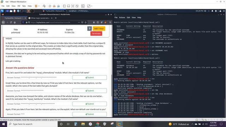This screenshot has height=127, width=226.
Task: Take a snapshot with the clock icon
Action: pos(50,6)
